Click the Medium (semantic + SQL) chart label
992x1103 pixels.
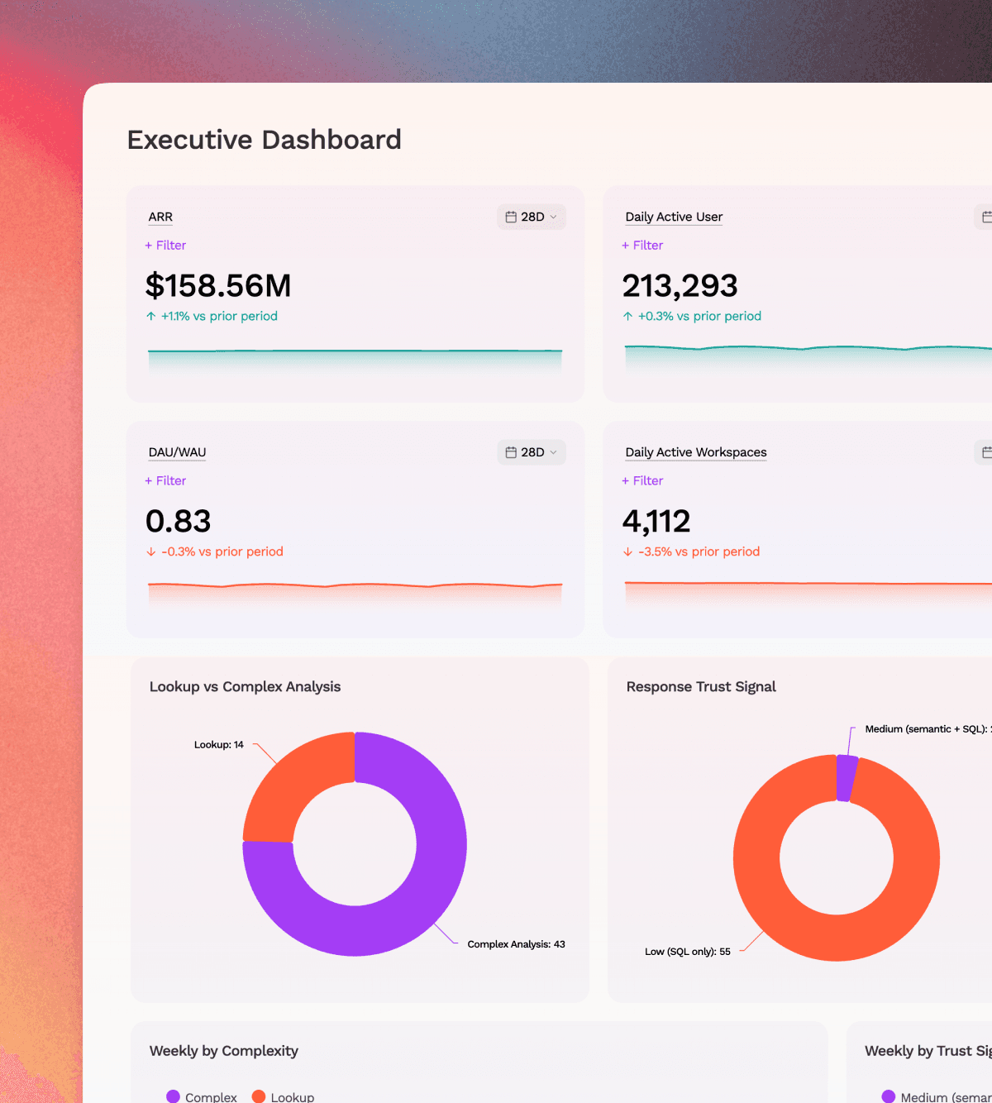tap(928, 729)
